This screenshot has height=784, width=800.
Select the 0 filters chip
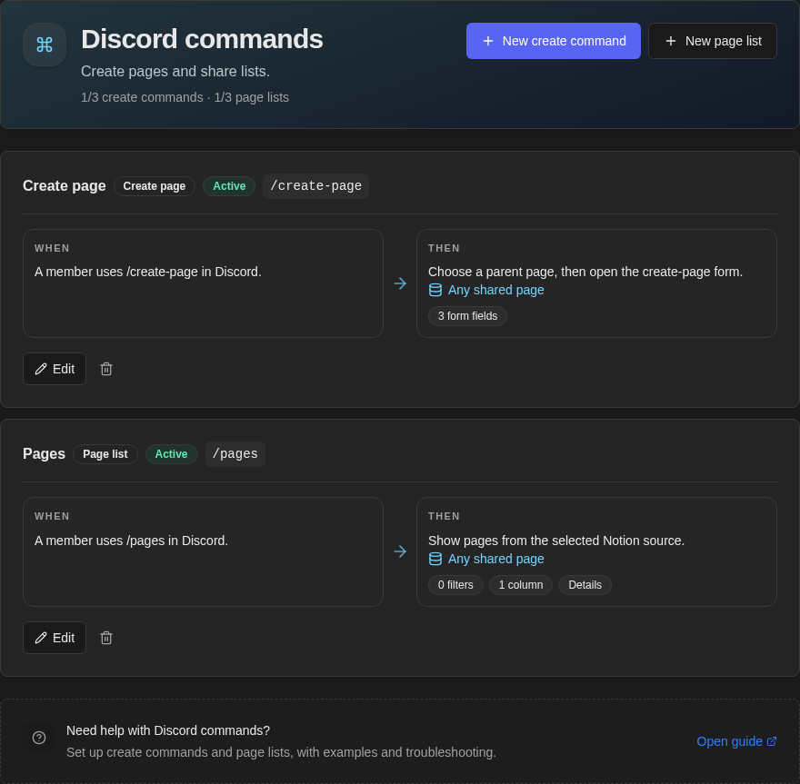tap(455, 585)
